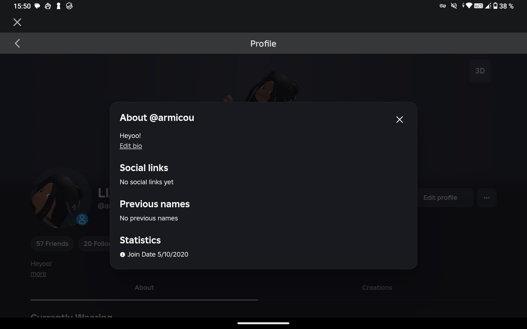Tap the VPN key status bar icon
The width and height of the screenshot is (527, 329).
(x=442, y=6)
